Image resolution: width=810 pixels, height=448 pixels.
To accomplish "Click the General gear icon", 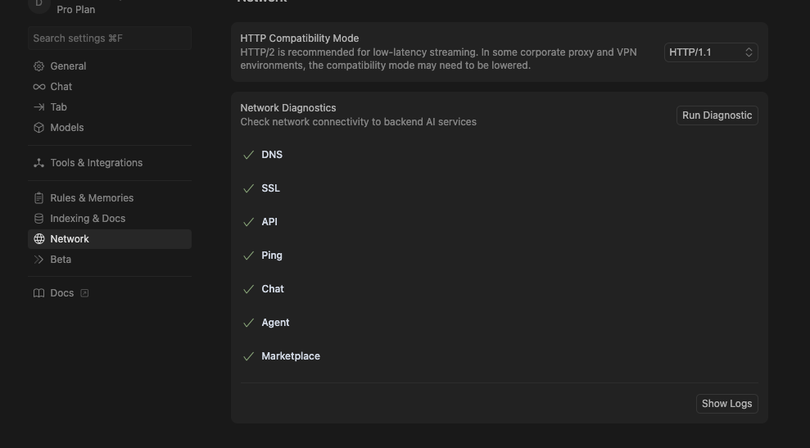I will (x=38, y=66).
